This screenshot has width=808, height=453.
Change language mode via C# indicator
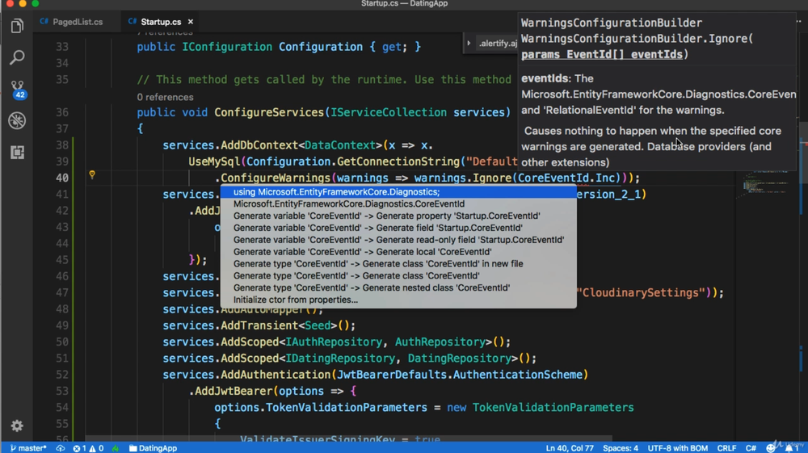pos(751,448)
